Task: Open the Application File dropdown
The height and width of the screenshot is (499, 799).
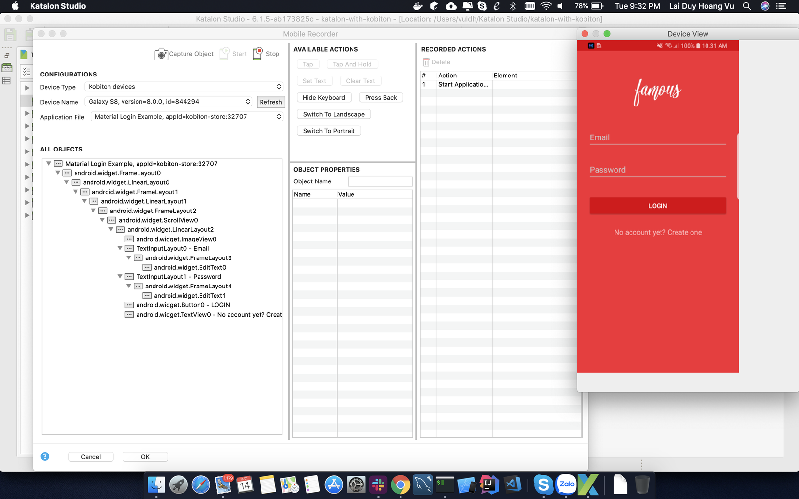Action: pyautogui.click(x=187, y=117)
